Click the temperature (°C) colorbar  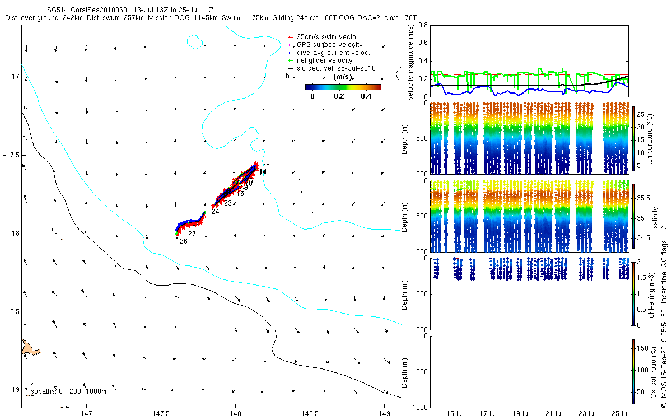point(634,138)
